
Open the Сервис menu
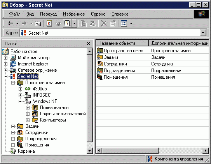[98, 14]
